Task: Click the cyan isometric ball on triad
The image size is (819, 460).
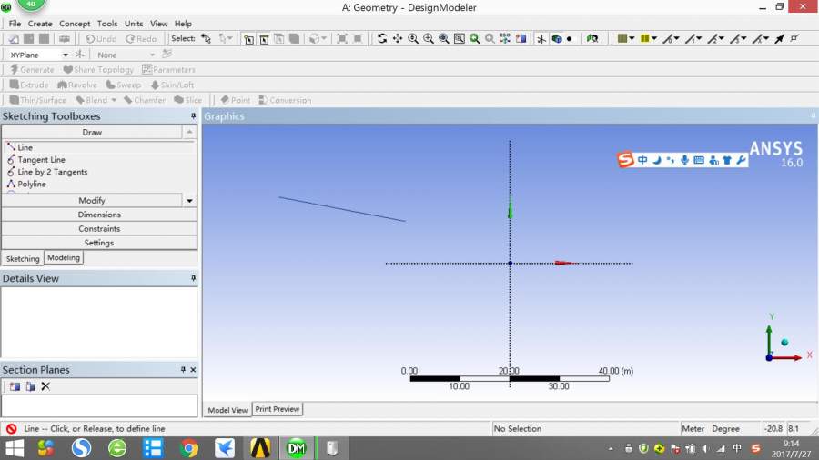Action: tap(784, 343)
